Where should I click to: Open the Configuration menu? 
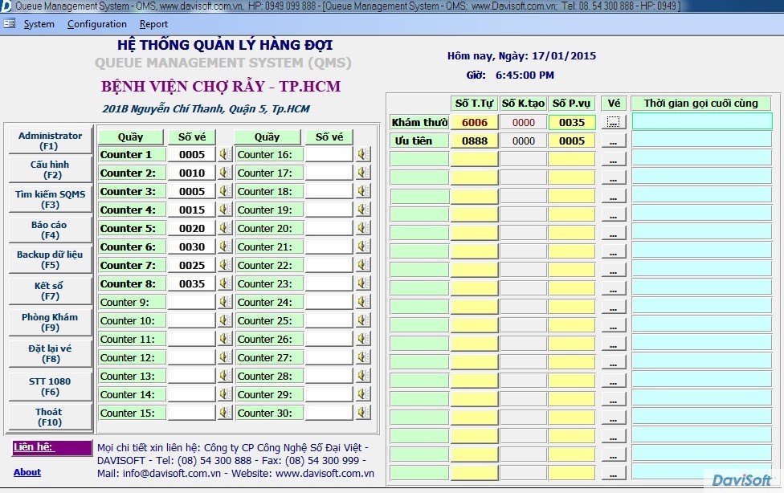[x=96, y=24]
